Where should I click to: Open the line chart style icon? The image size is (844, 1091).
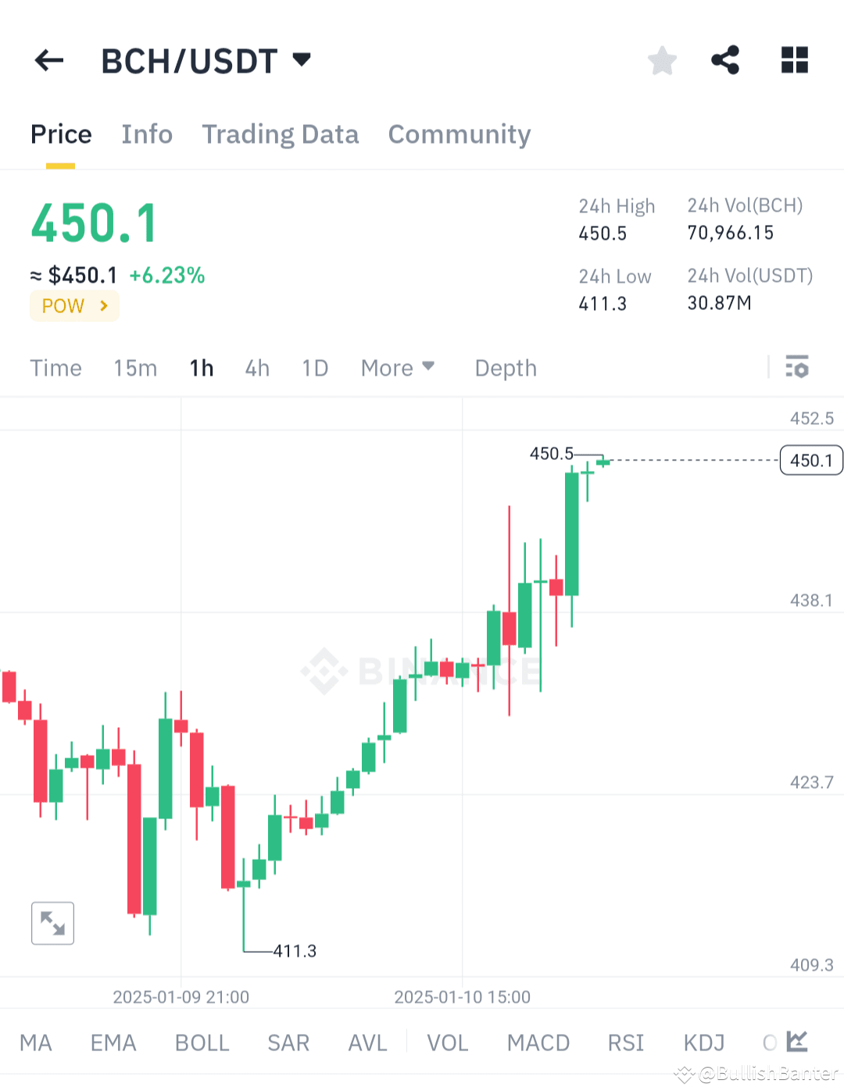coord(798,1041)
